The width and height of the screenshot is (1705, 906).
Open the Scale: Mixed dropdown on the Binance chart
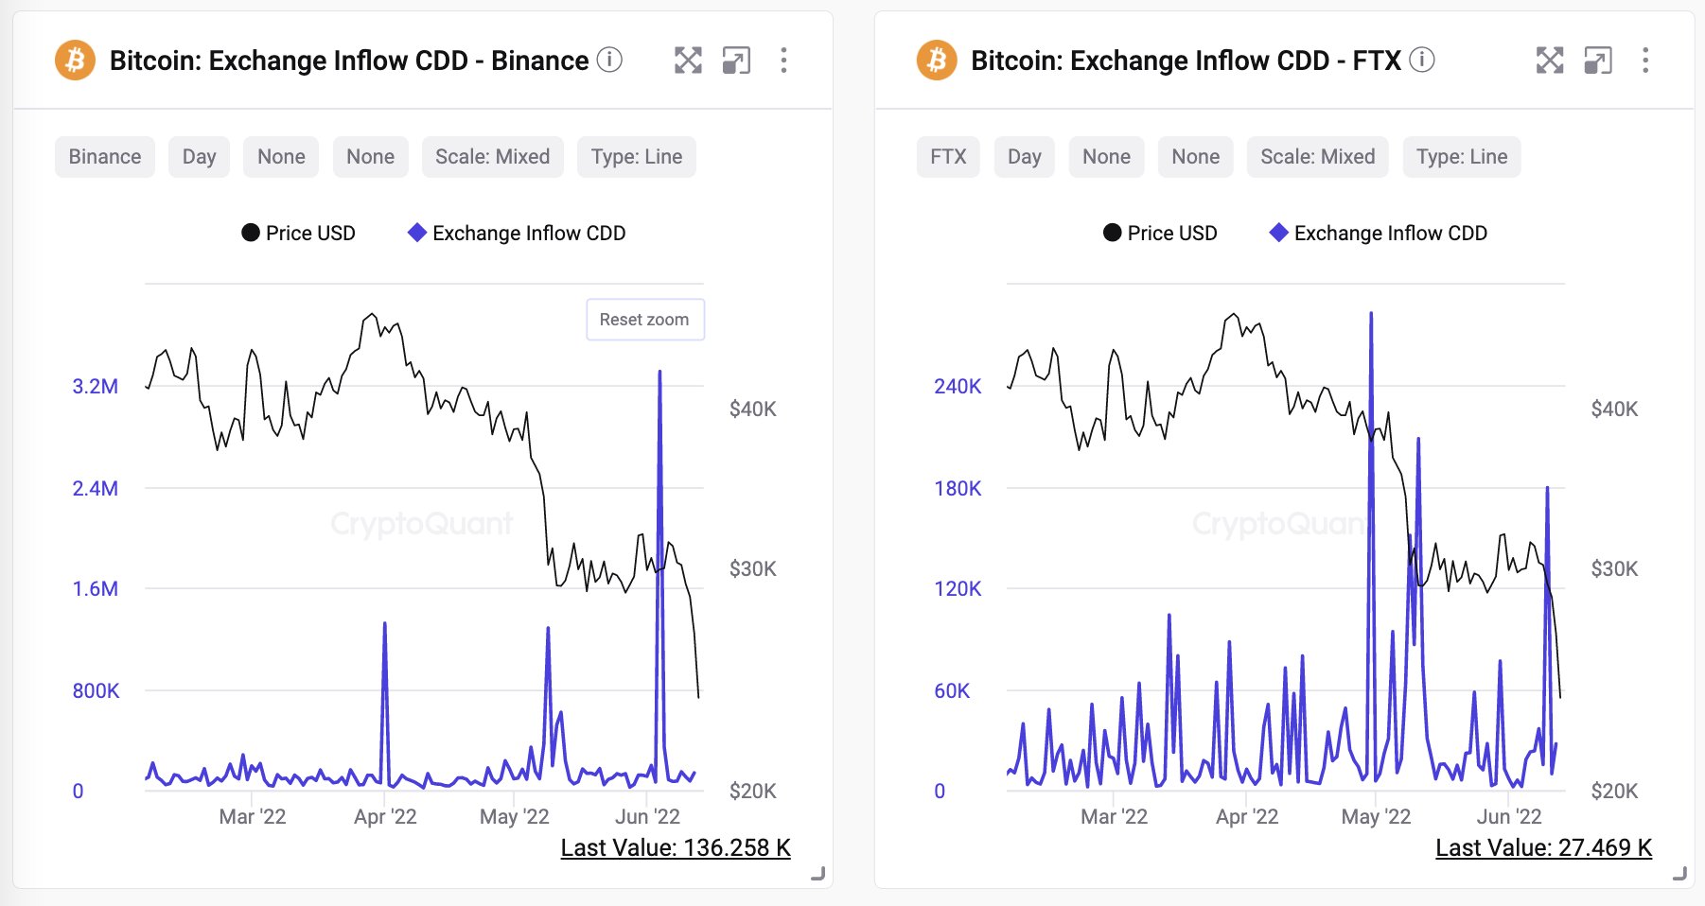pos(492,157)
